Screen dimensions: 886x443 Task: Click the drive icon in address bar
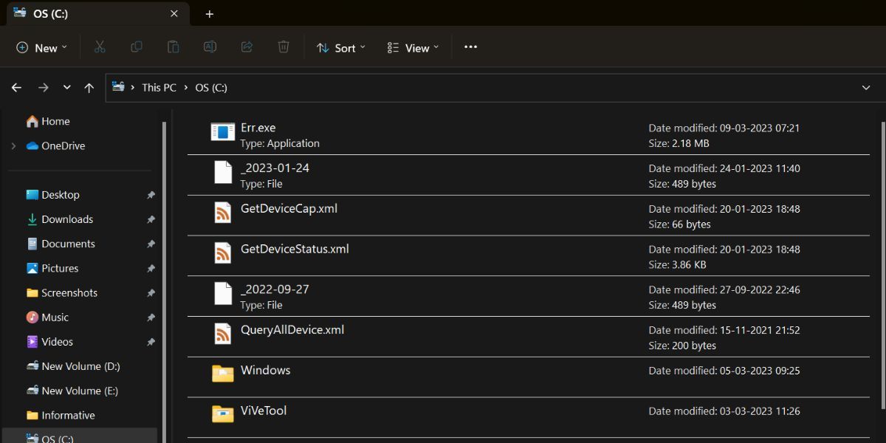(x=118, y=86)
